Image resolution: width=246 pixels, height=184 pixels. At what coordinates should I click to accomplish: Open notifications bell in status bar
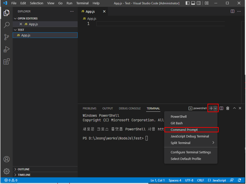pos(239,180)
